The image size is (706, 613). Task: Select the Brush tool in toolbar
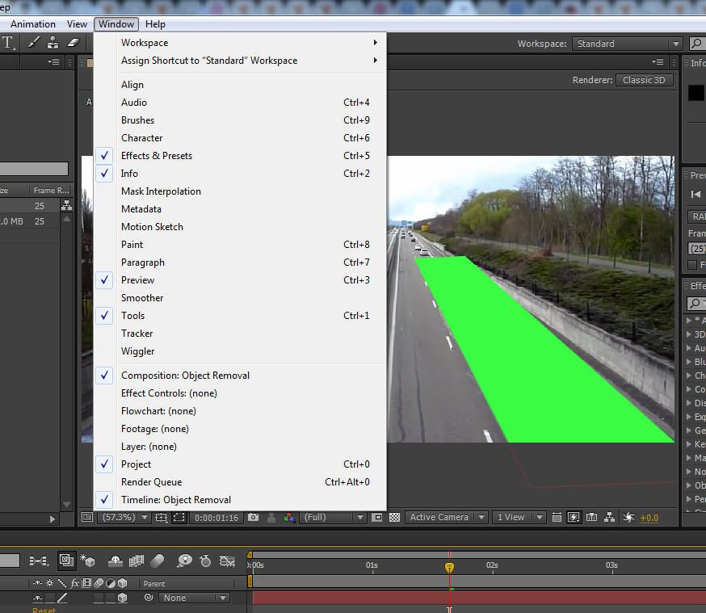34,43
